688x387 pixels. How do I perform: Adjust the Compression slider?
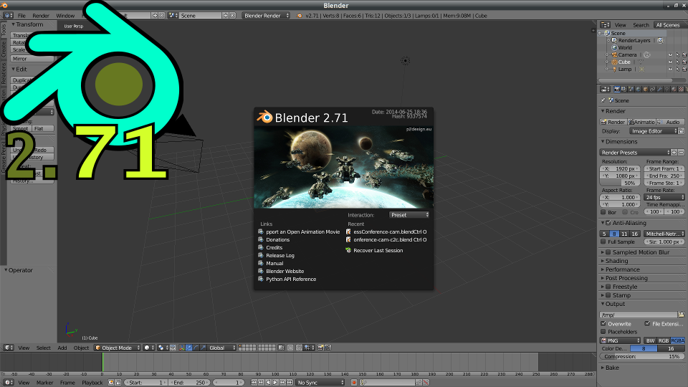[x=641, y=356]
